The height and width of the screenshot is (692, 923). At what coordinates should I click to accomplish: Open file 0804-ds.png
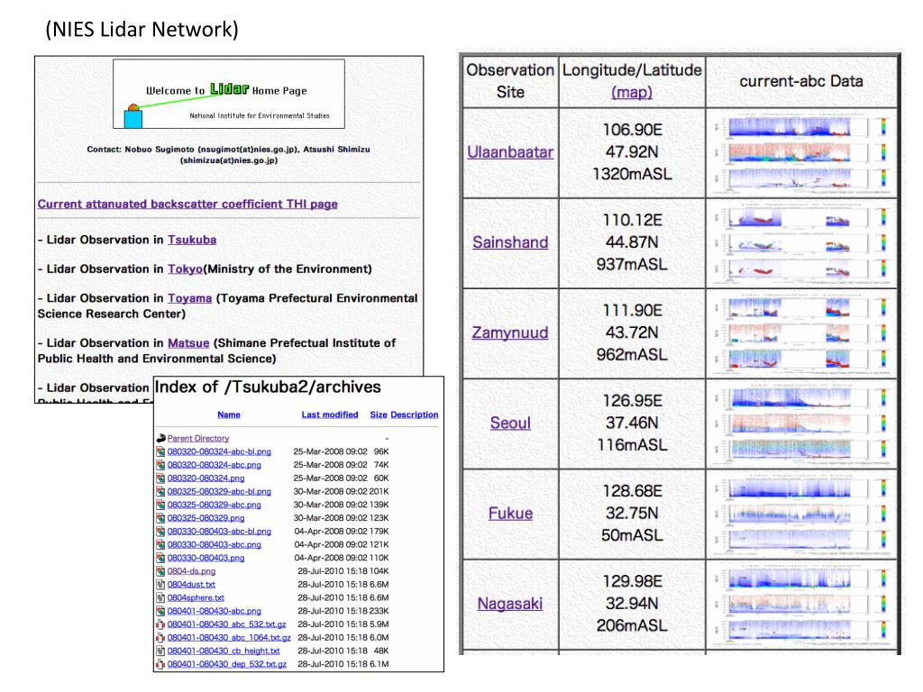coord(191,570)
